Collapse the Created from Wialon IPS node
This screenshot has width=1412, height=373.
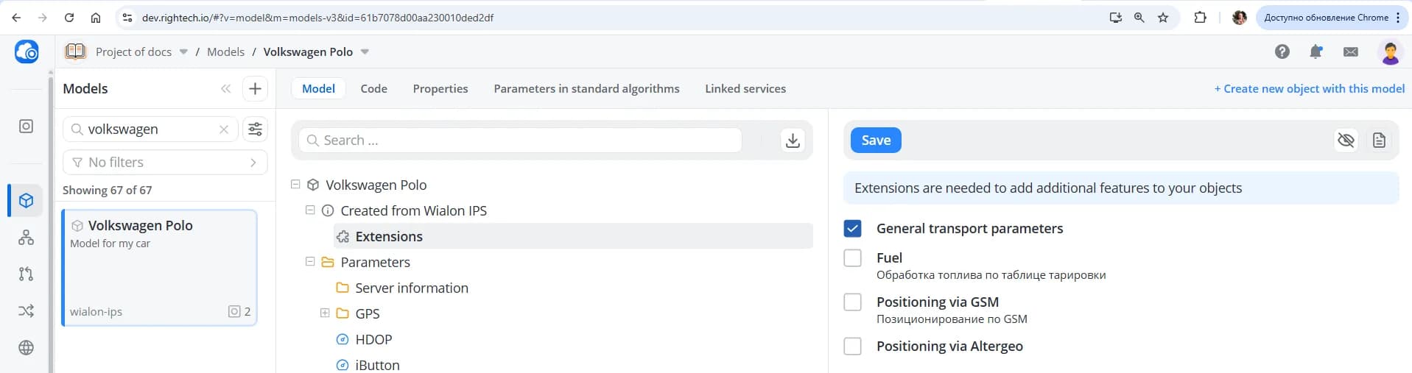[x=310, y=210]
